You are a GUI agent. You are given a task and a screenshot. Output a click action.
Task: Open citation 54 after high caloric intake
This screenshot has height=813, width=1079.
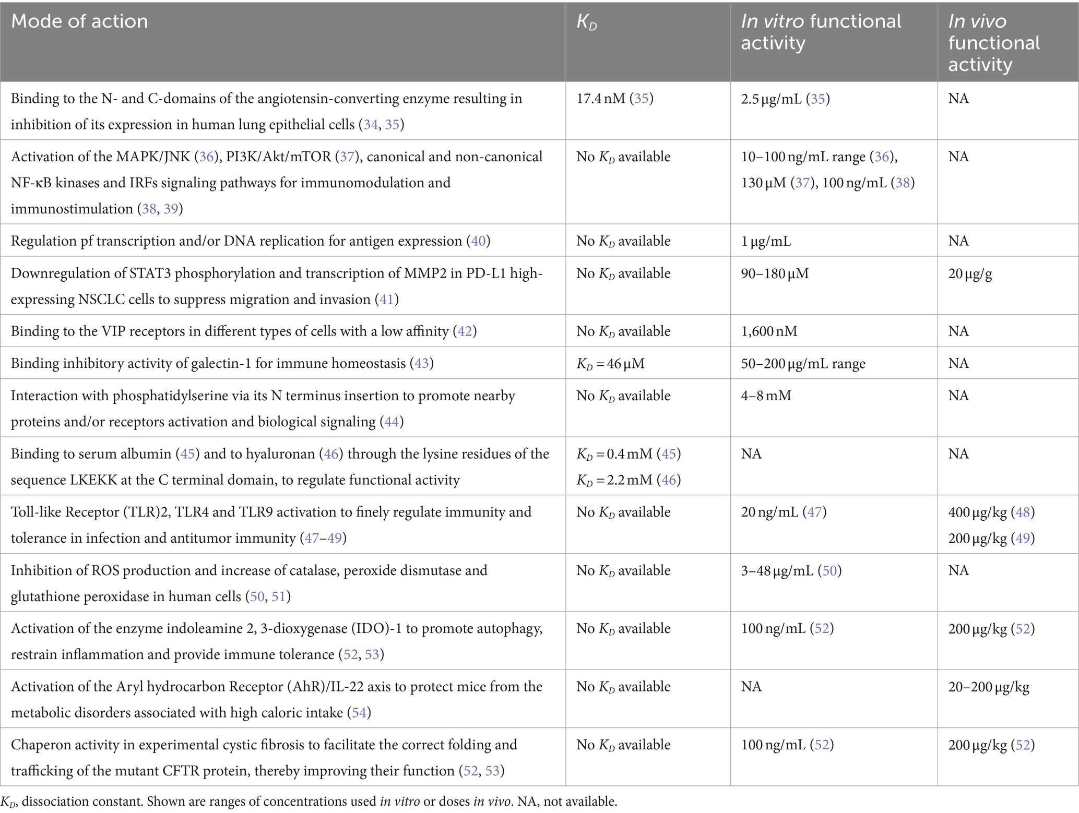[359, 713]
